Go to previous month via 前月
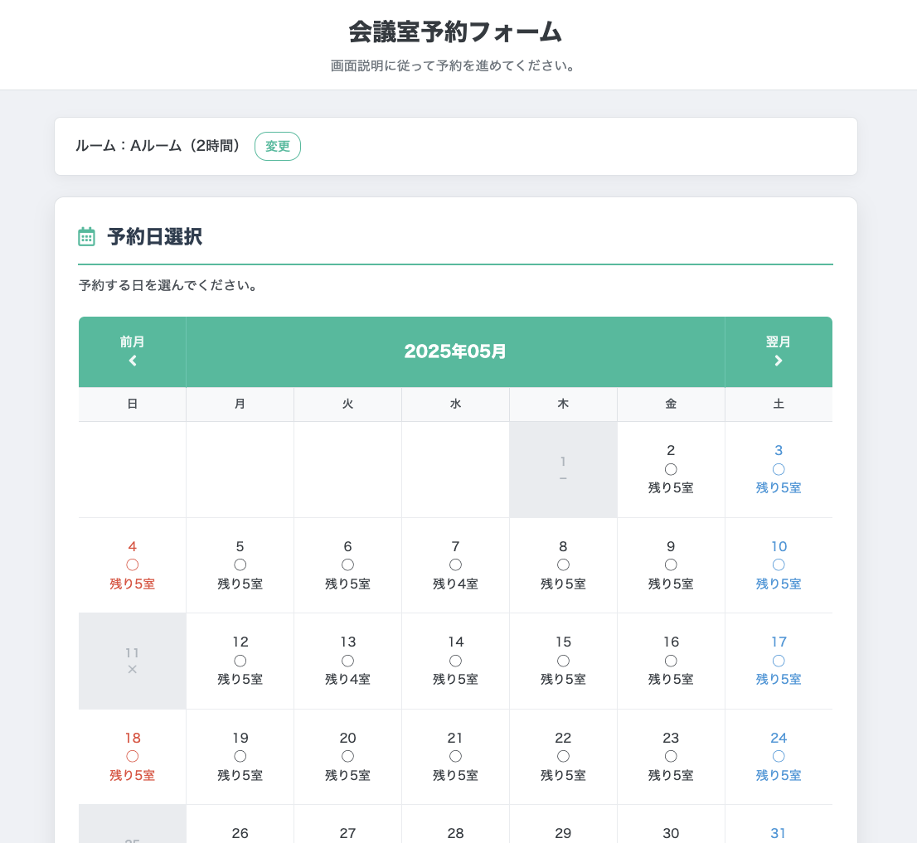 (x=133, y=352)
